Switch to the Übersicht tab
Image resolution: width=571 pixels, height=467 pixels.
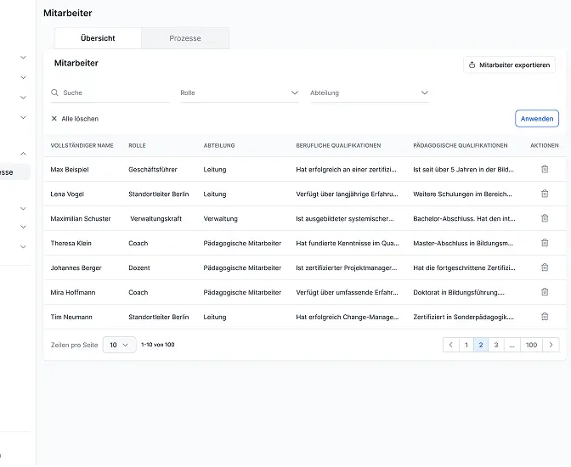click(x=98, y=38)
